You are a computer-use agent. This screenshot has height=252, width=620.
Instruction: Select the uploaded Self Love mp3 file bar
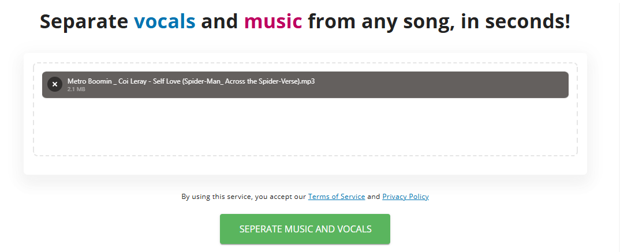[305, 85]
